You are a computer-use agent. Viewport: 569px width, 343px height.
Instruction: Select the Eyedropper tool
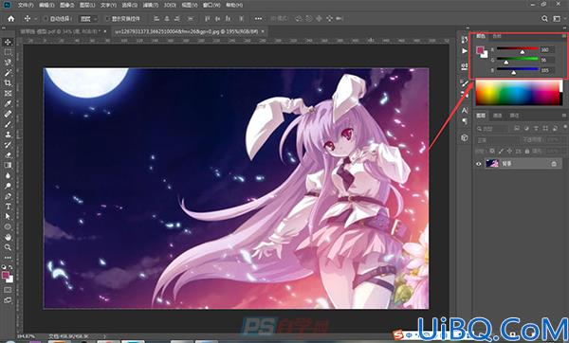8,103
